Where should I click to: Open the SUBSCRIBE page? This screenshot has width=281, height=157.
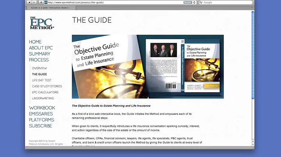pyautogui.click(x=41, y=126)
